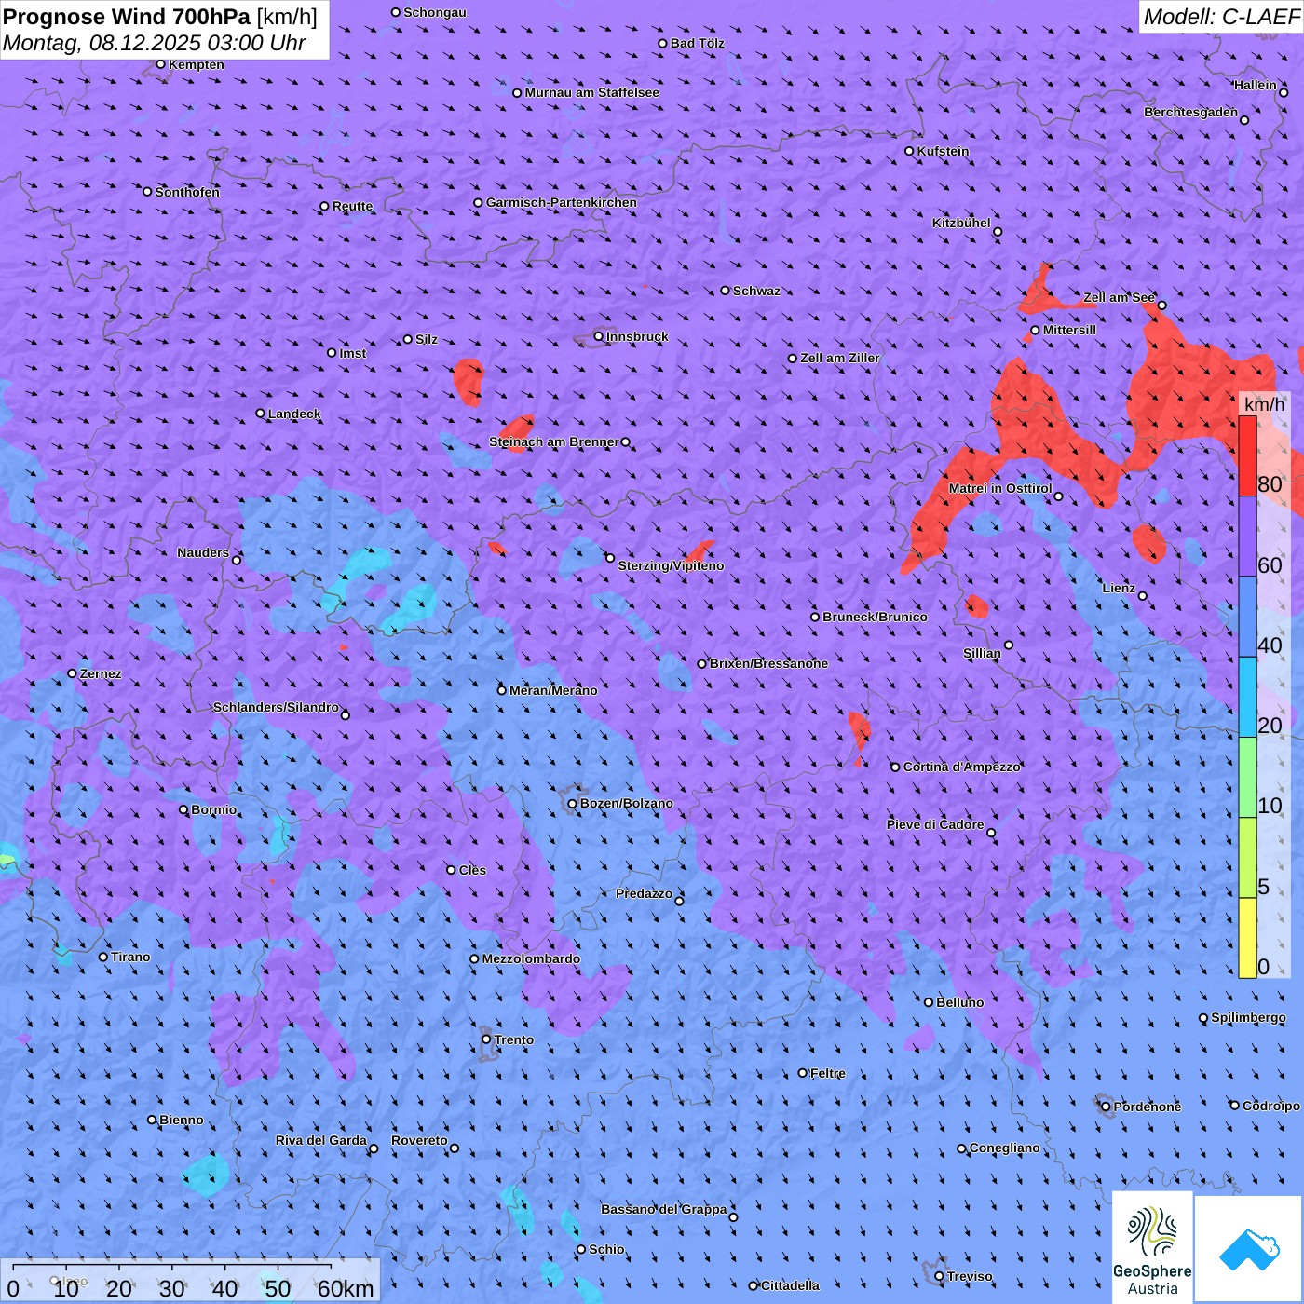The image size is (1304, 1304).
Task: Click the Brixen/Bressanone label
Action: pyautogui.click(x=768, y=663)
